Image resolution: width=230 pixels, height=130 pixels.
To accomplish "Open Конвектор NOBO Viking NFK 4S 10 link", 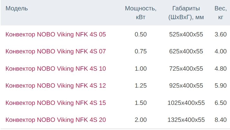I will (56, 68).
